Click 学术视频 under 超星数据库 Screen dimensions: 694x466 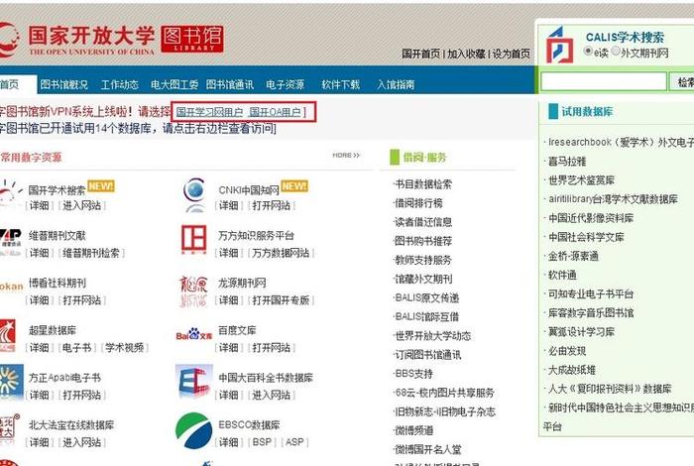tap(124, 347)
